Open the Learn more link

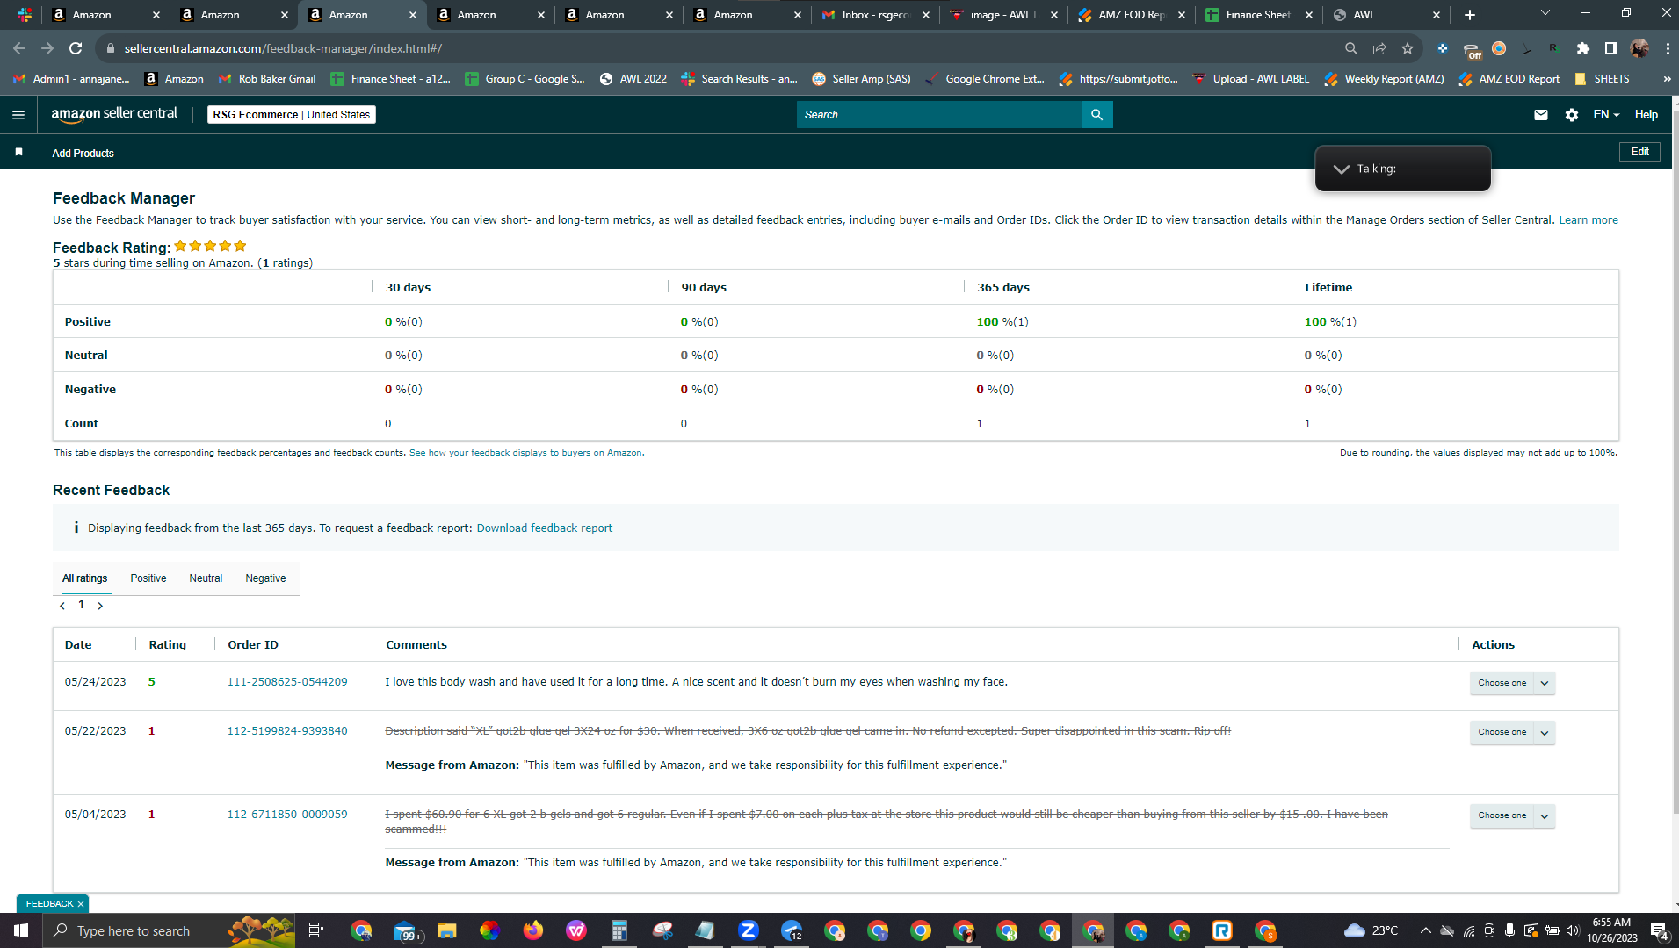pos(1589,220)
